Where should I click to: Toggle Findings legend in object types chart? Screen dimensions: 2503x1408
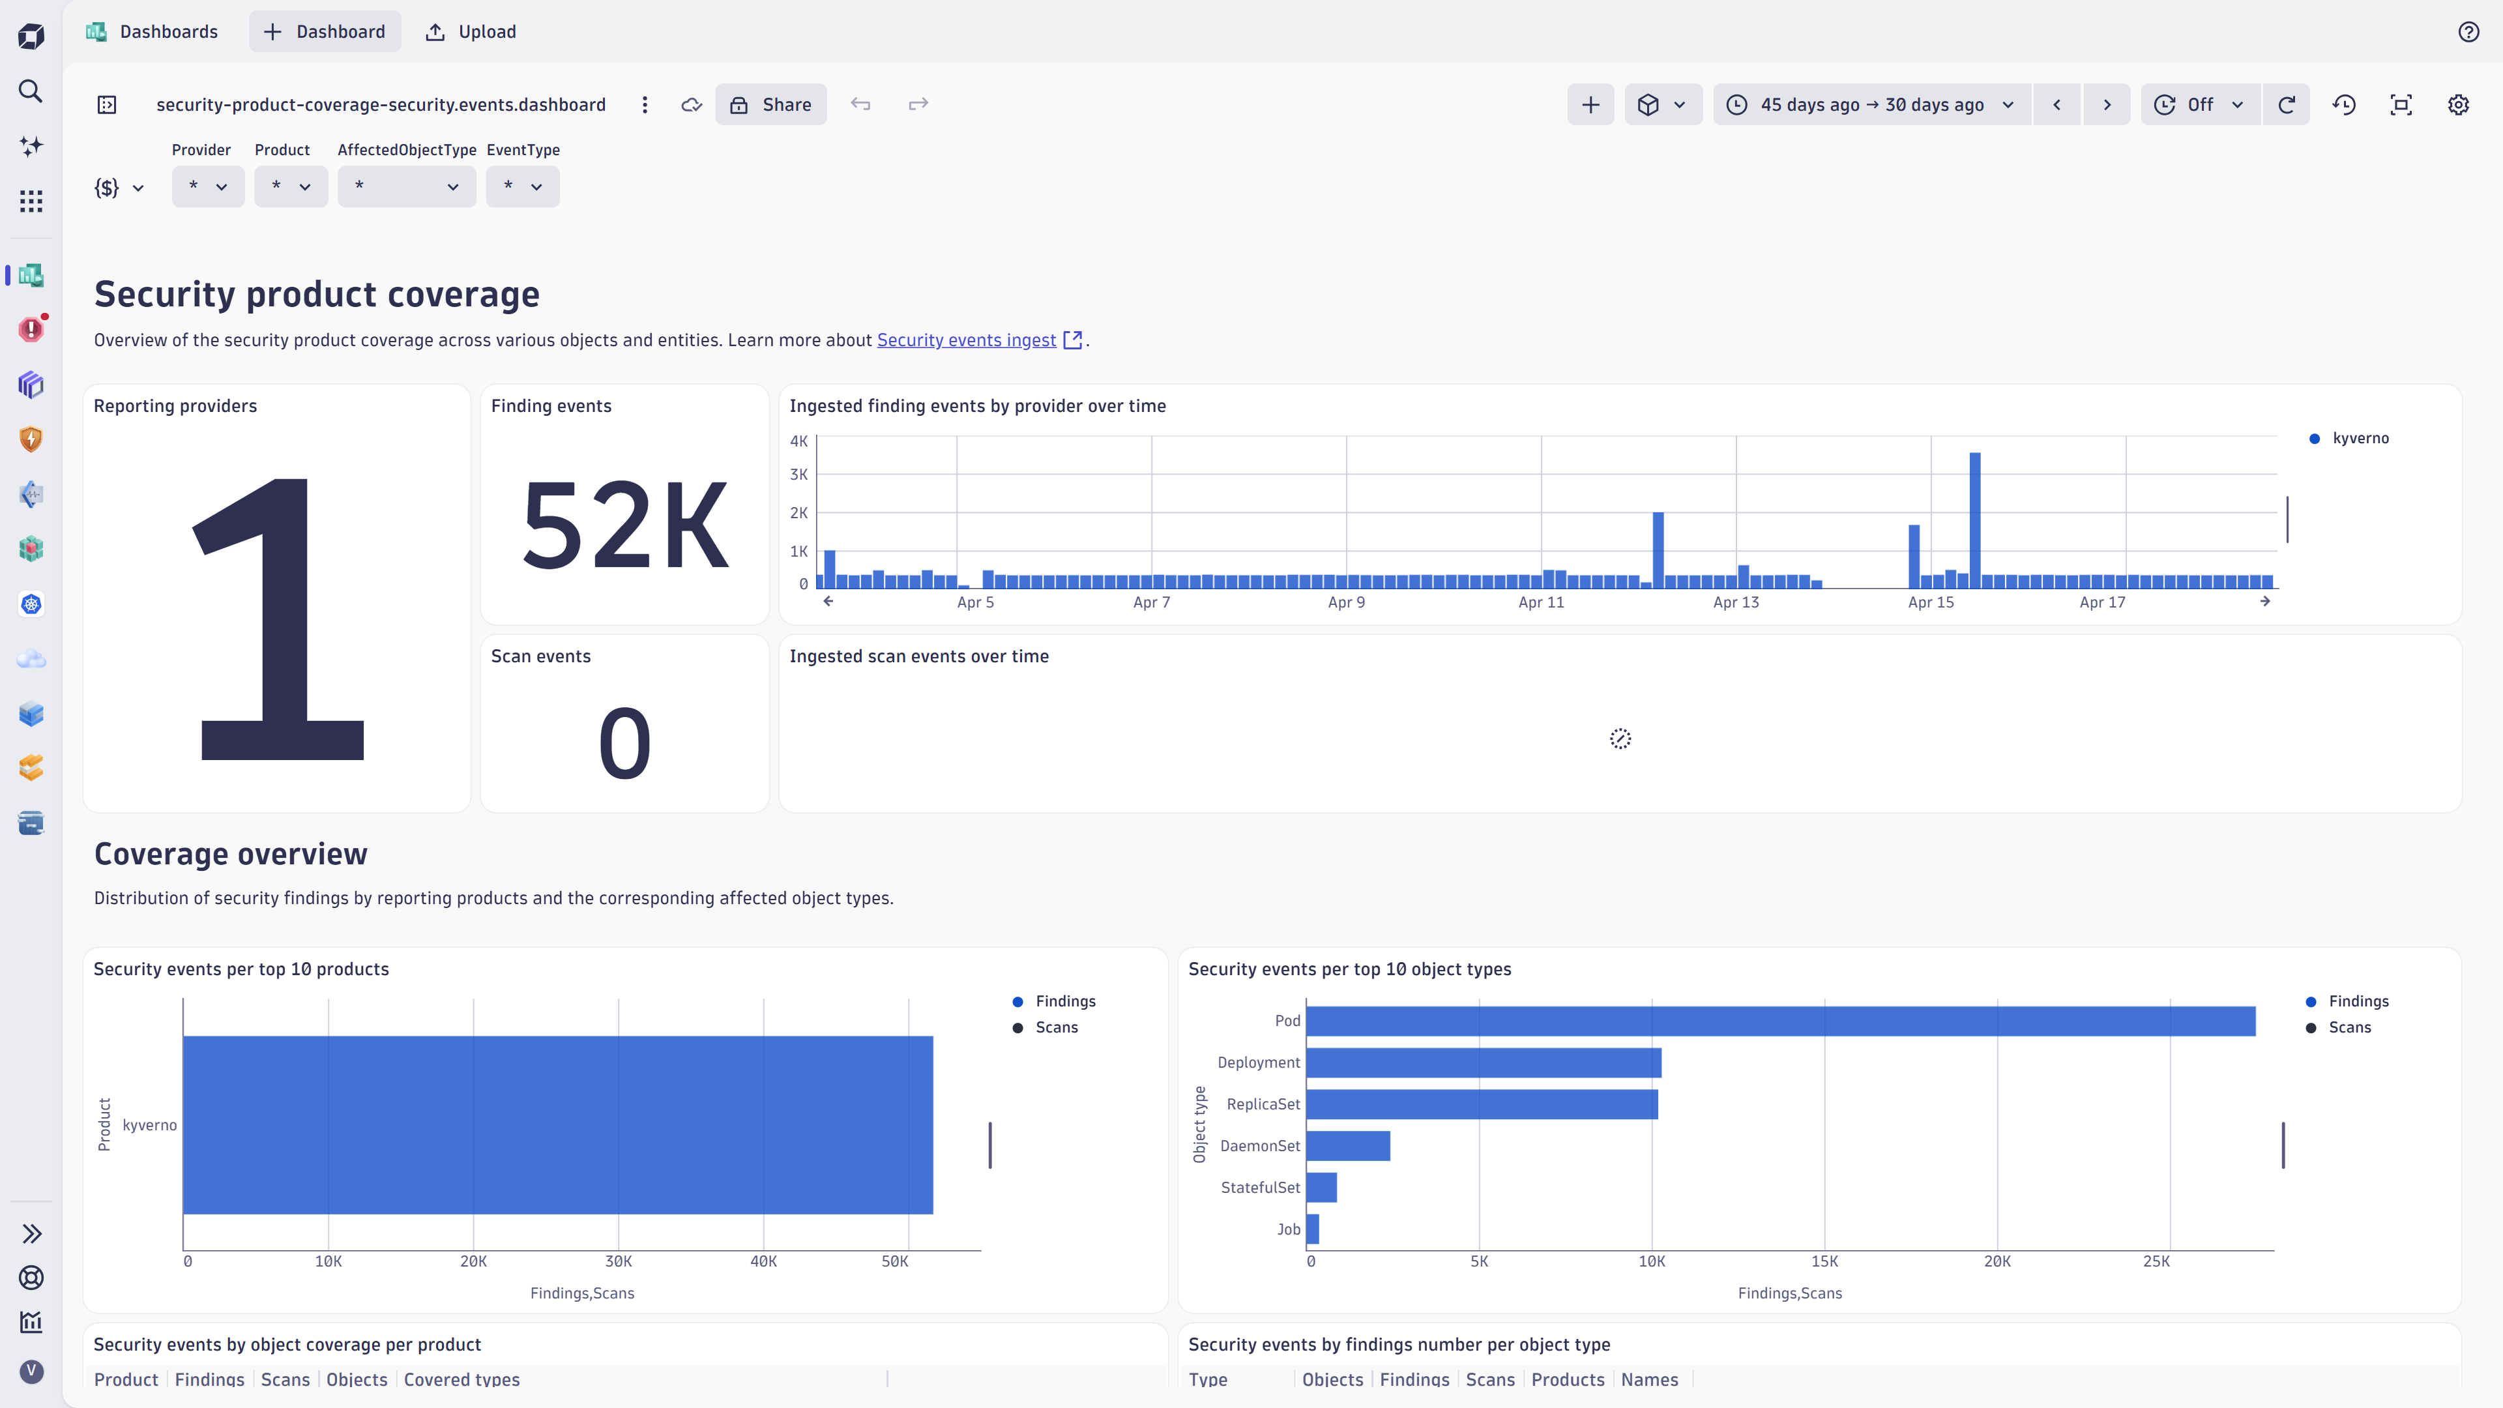point(2347,1002)
